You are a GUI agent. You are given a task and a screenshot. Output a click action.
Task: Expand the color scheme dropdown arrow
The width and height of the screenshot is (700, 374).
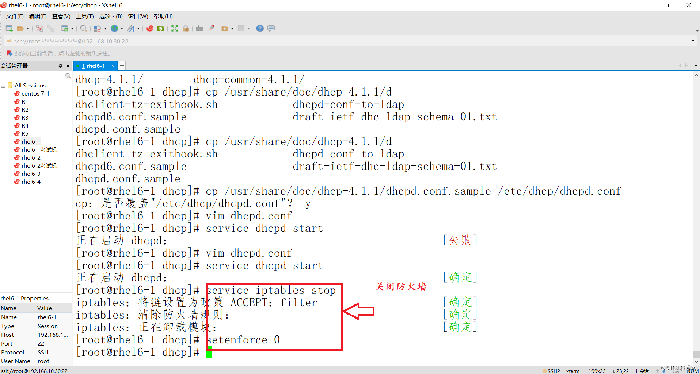pos(105,29)
